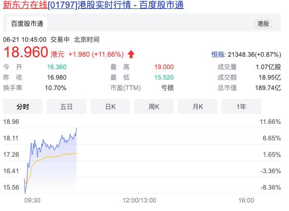Screen dimensions: 289x211
Task: Click the -8.36% percentage axis label
Action: pyautogui.click(x=271, y=187)
